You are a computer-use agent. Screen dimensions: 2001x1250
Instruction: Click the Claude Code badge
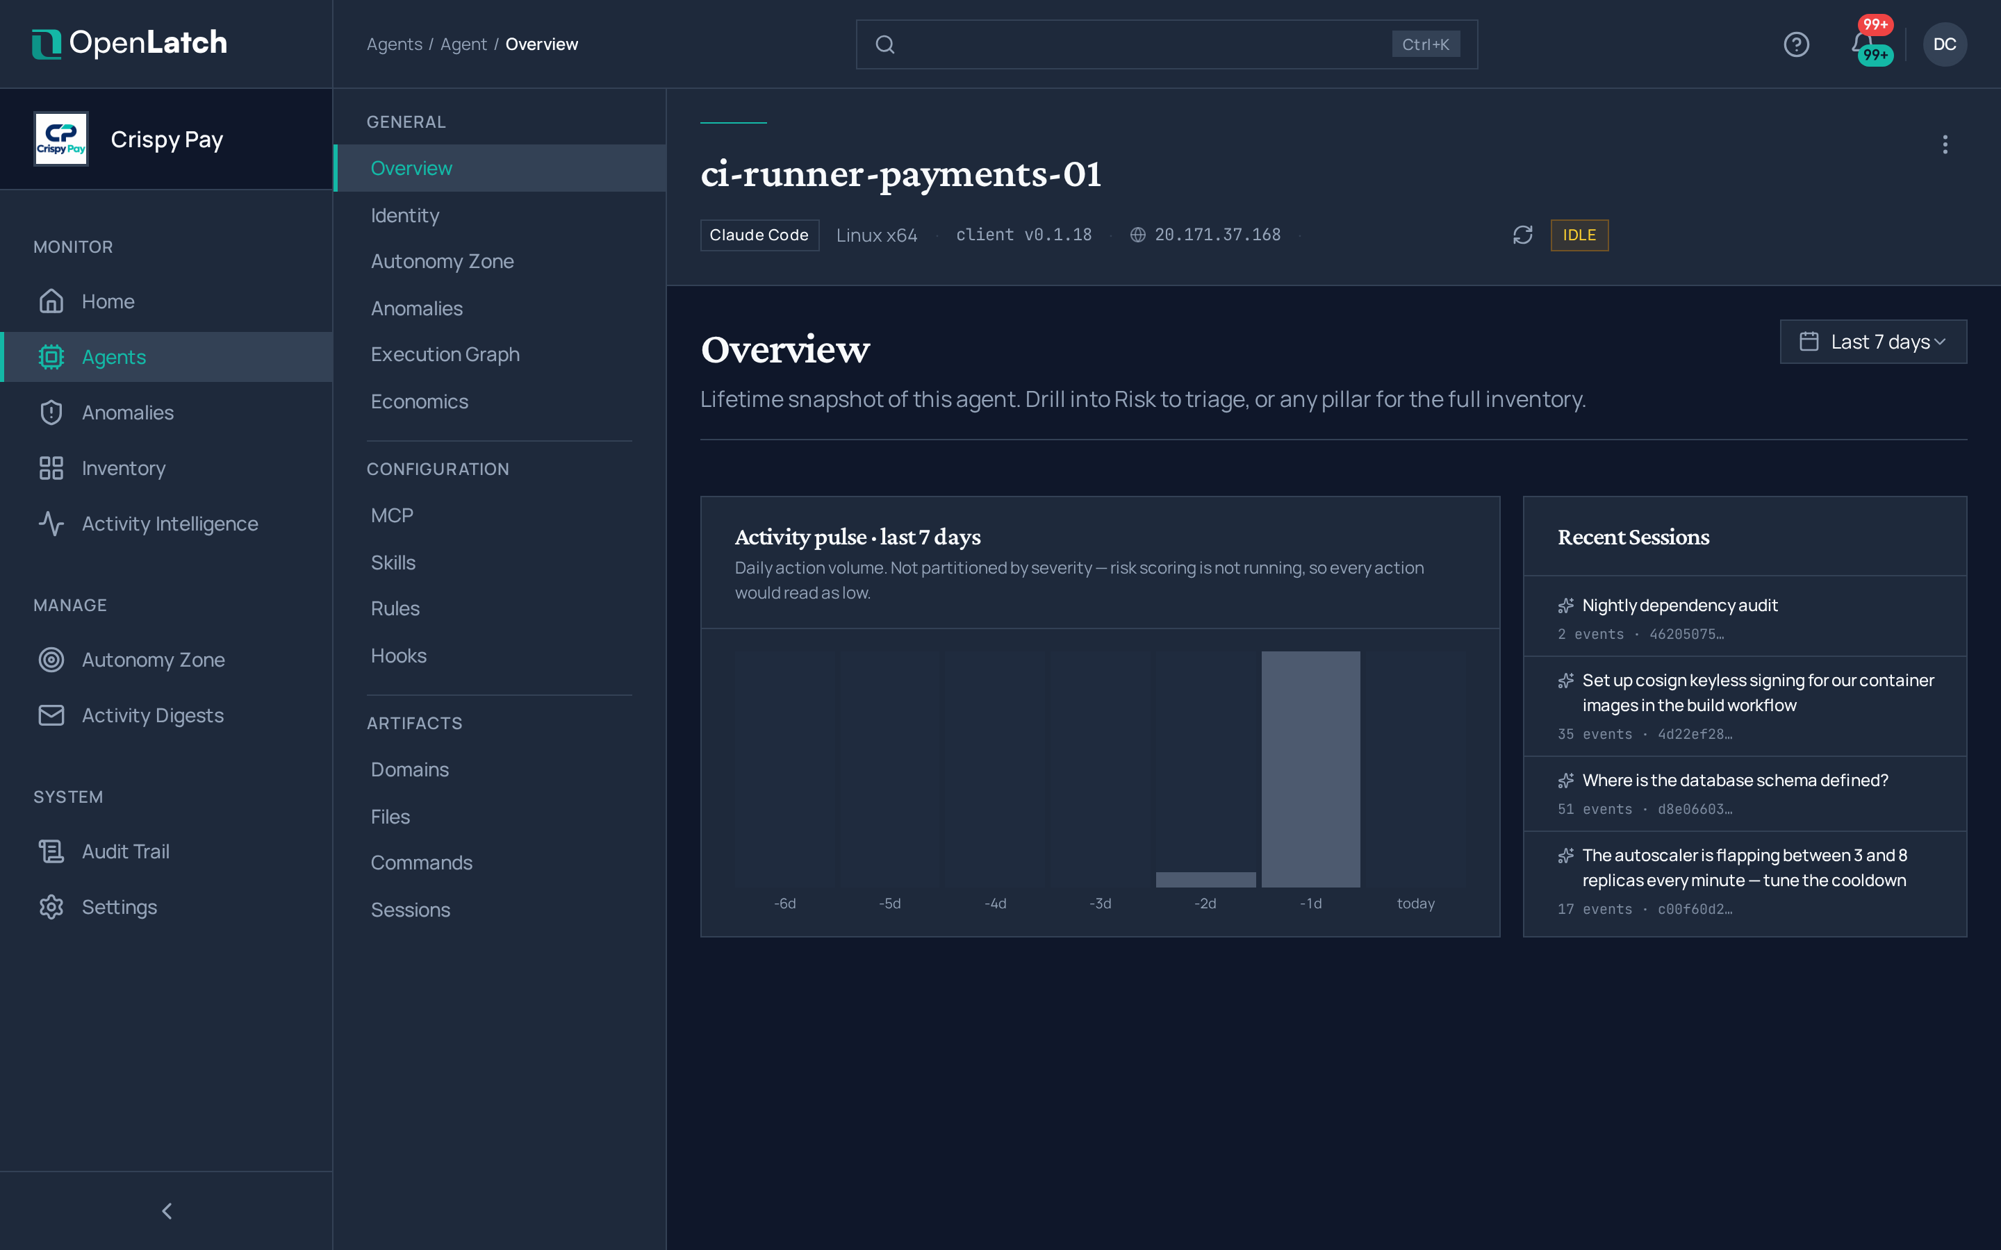(759, 235)
